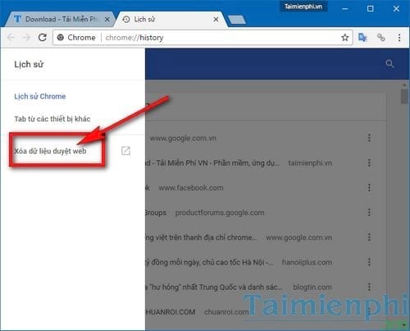Click the history list scrollbar thumb
The width and height of the screenshot is (410, 331).
[x=404, y=97]
